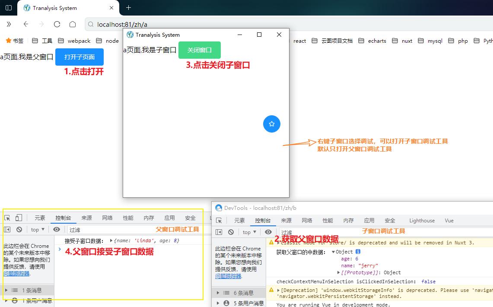493x307 pixels.
Task: Expand the 6 条消息 group in child DevTools
Action: click(218, 293)
